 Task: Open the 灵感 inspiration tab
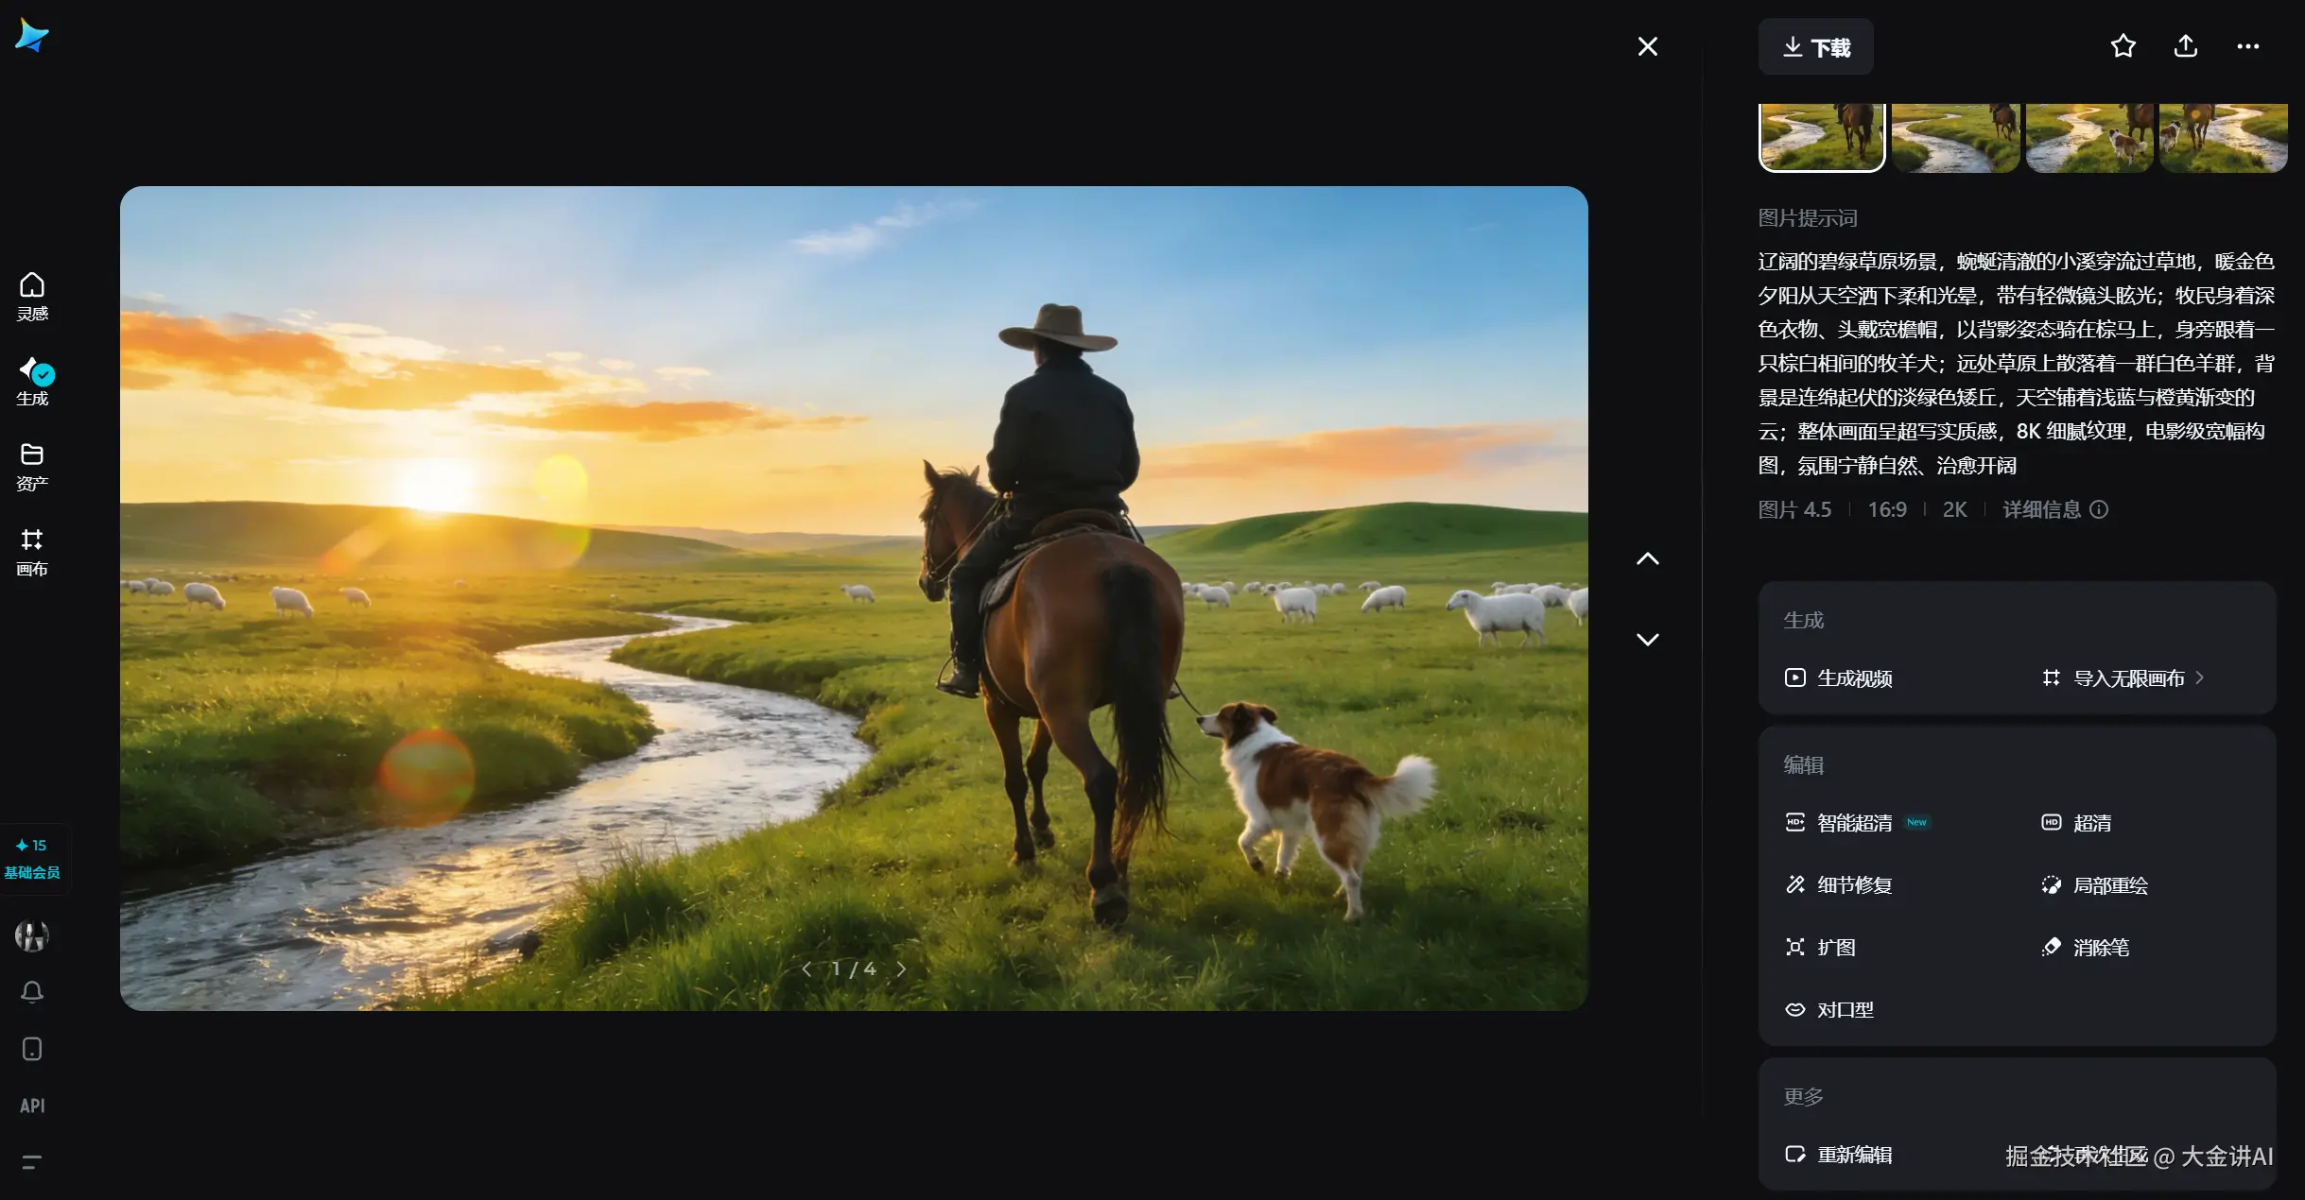pyautogui.click(x=32, y=296)
